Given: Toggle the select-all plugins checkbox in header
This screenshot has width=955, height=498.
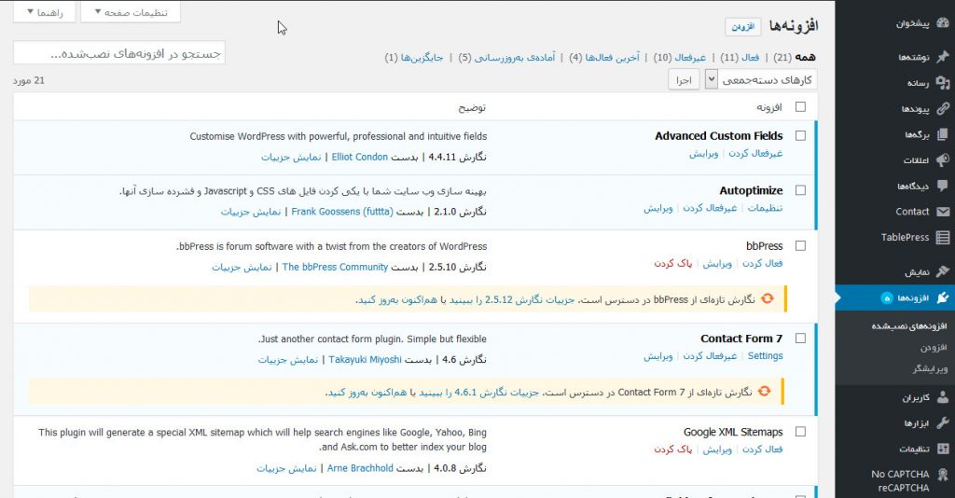Looking at the screenshot, I should (x=800, y=106).
